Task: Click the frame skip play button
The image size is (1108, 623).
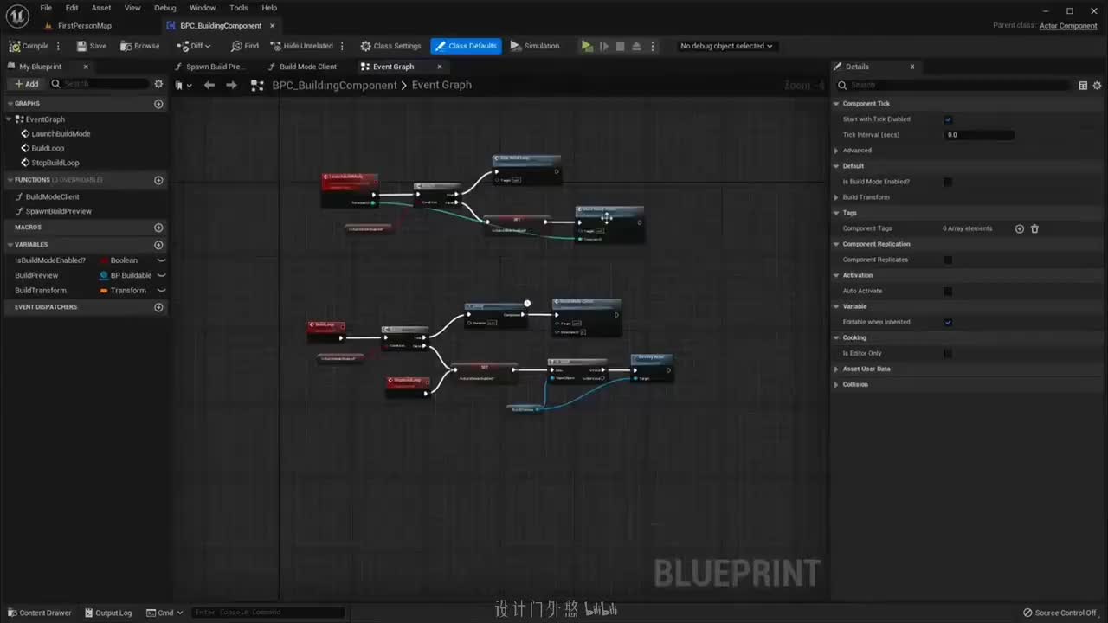Action: point(604,46)
